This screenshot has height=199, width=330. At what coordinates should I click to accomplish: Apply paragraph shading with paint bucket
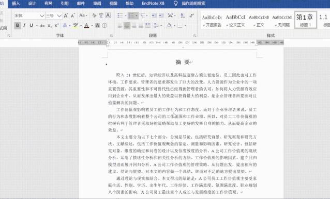(169, 26)
